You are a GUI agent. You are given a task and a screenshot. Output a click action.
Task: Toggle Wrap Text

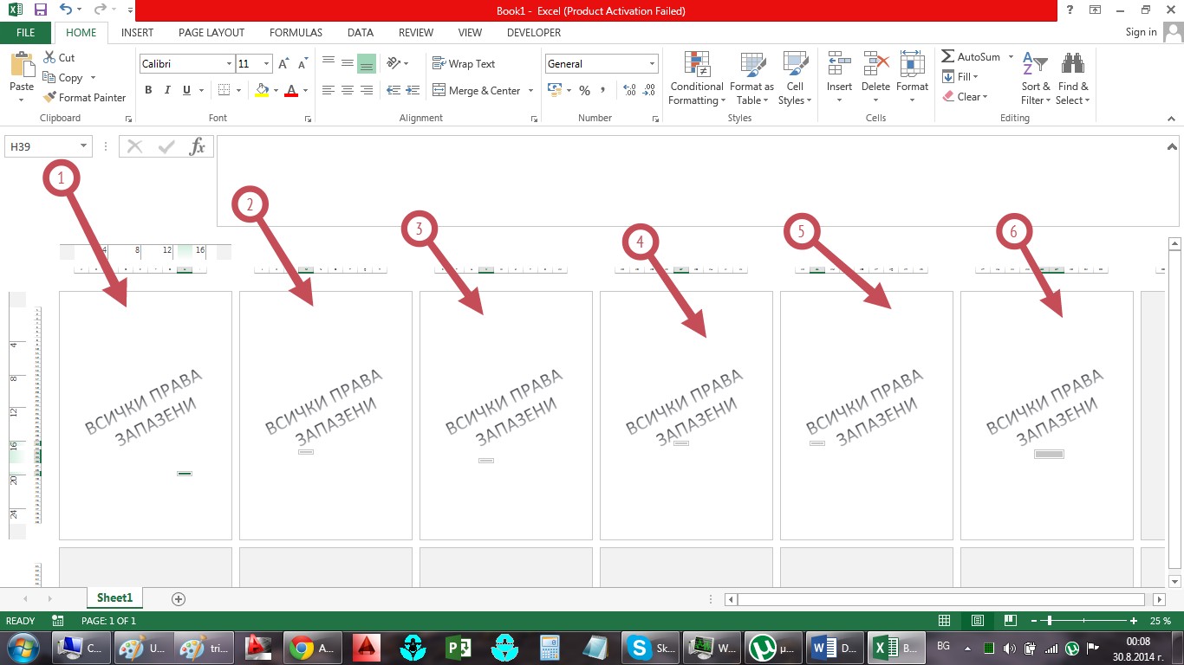[x=464, y=63]
